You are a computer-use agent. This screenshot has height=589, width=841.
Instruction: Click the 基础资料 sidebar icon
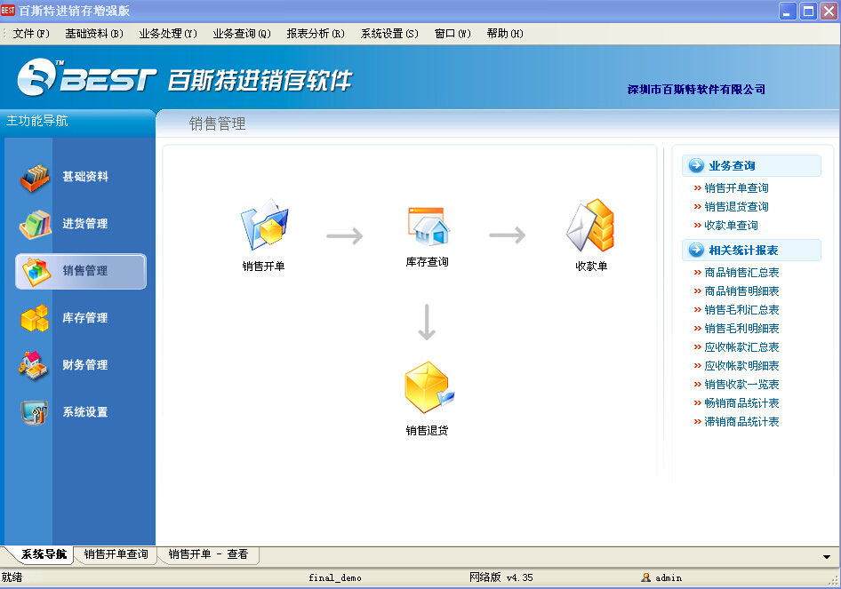click(x=35, y=178)
